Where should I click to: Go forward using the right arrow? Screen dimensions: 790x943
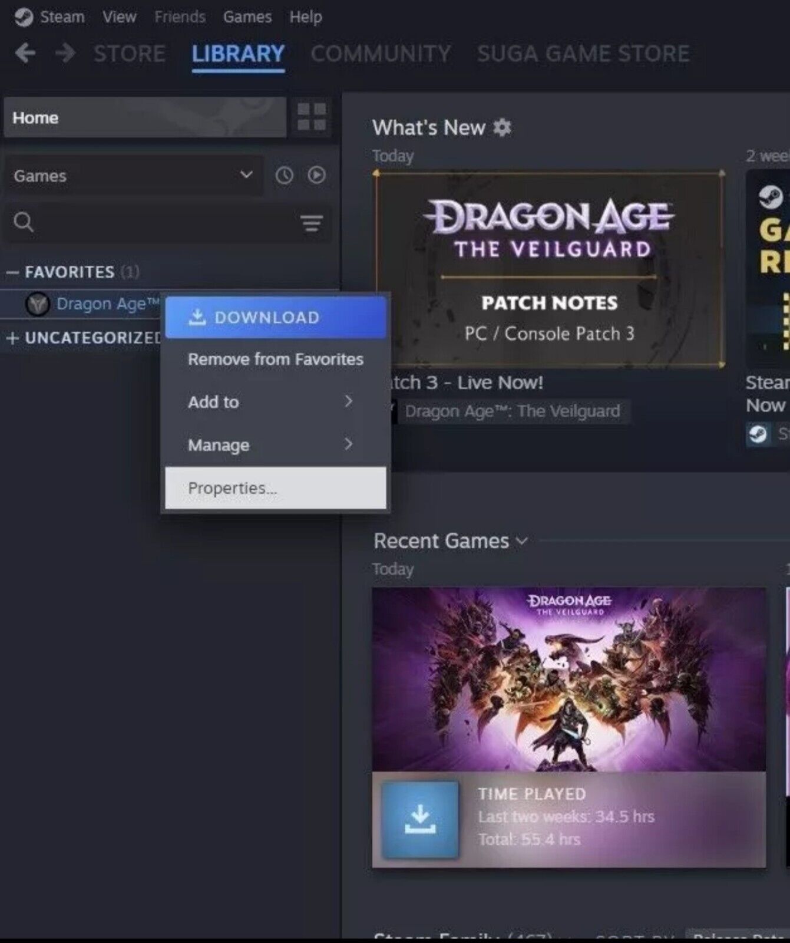[65, 53]
